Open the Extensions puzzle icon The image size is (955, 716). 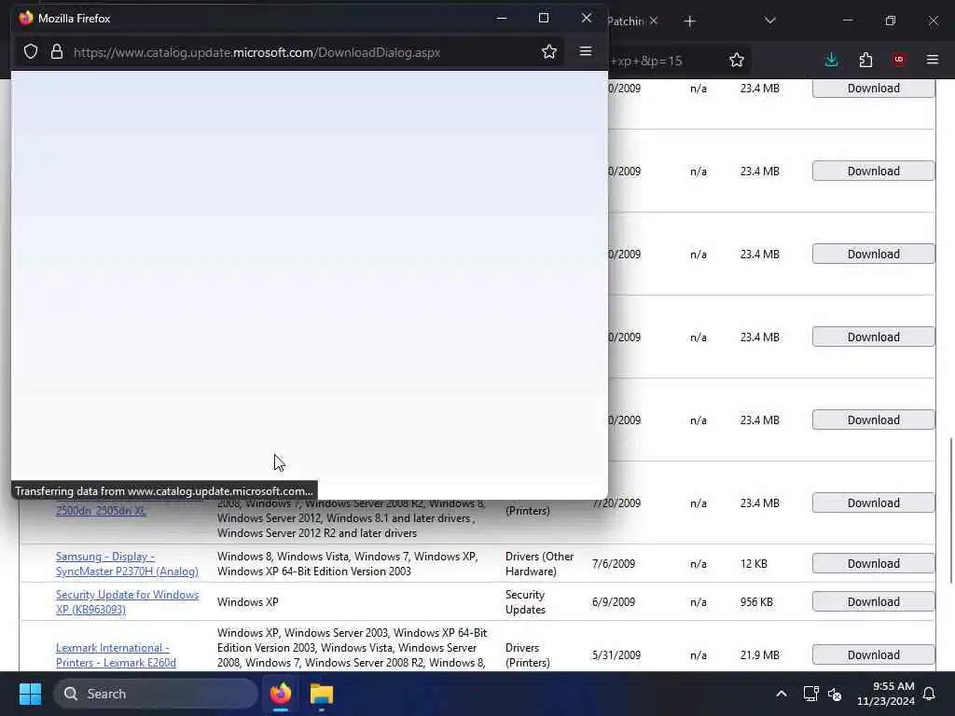[865, 60]
